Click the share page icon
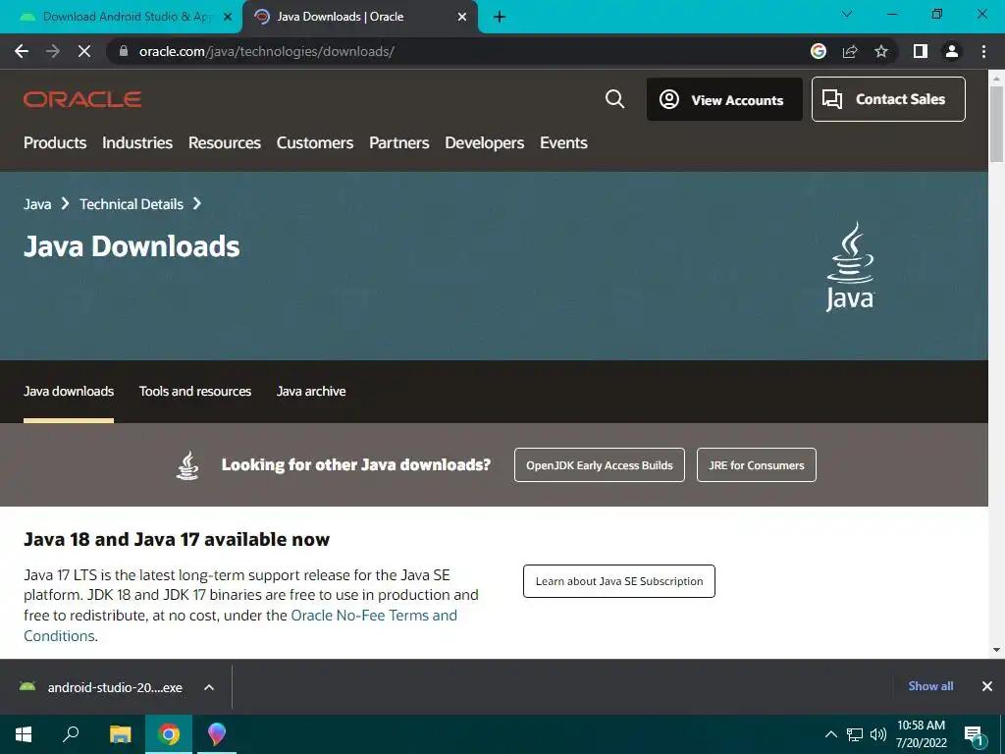 tap(850, 51)
